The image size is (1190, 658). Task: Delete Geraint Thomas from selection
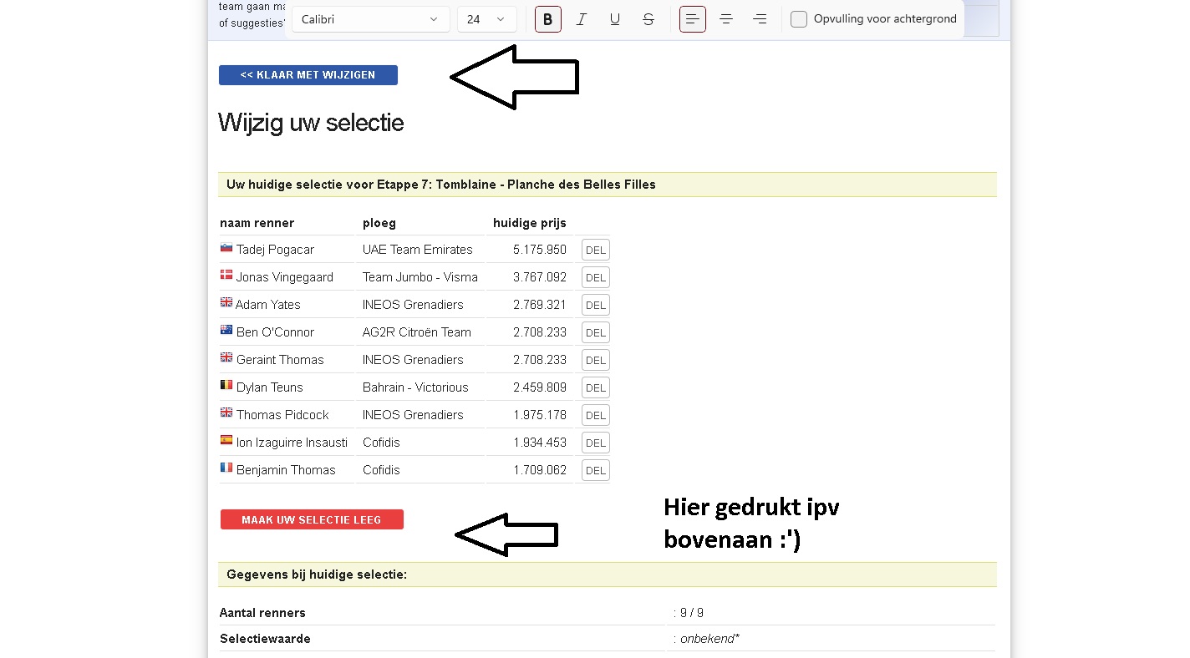point(596,360)
